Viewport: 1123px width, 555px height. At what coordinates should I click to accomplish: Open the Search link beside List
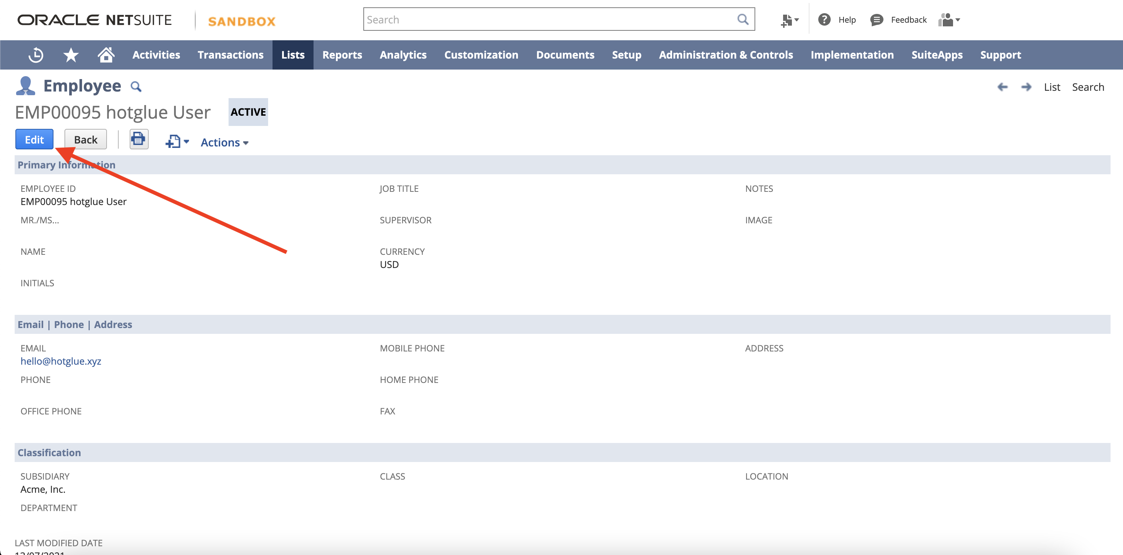(1088, 87)
